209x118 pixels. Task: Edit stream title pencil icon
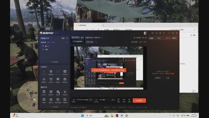pos(102,37)
